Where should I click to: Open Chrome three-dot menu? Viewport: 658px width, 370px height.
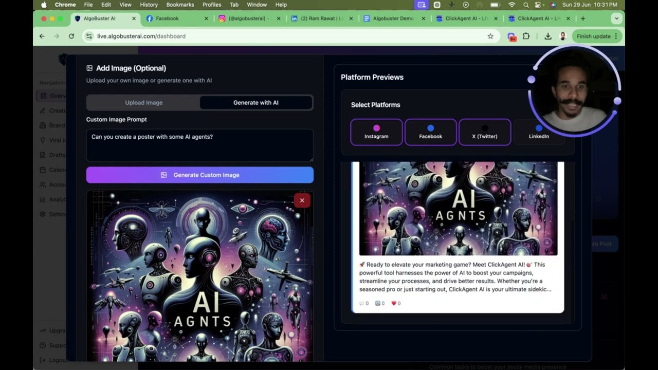[616, 36]
